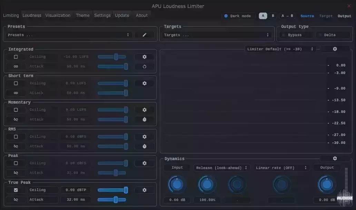356x210 pixels.
Task: Toggle the RMS attack unlink icon
Action: pyautogui.click(x=16, y=146)
